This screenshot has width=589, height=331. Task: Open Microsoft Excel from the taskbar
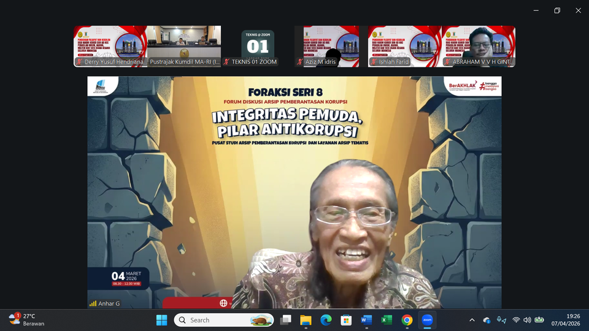click(387, 320)
